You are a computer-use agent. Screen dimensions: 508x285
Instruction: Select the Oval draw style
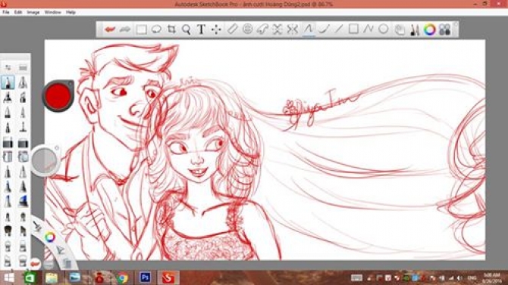(383, 29)
